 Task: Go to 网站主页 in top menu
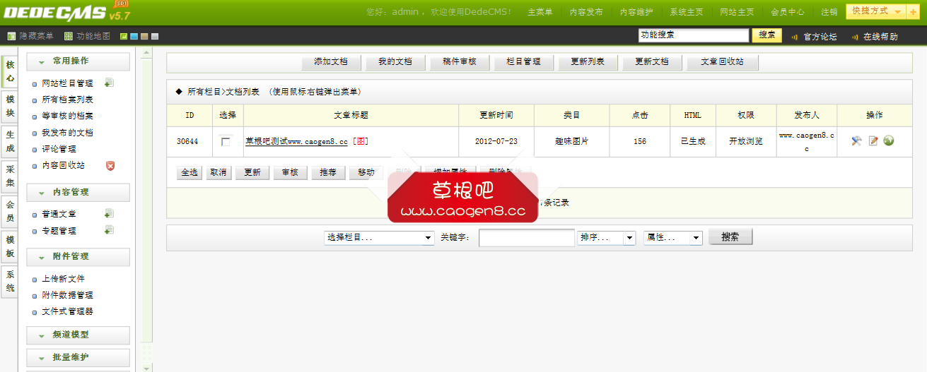click(x=737, y=12)
